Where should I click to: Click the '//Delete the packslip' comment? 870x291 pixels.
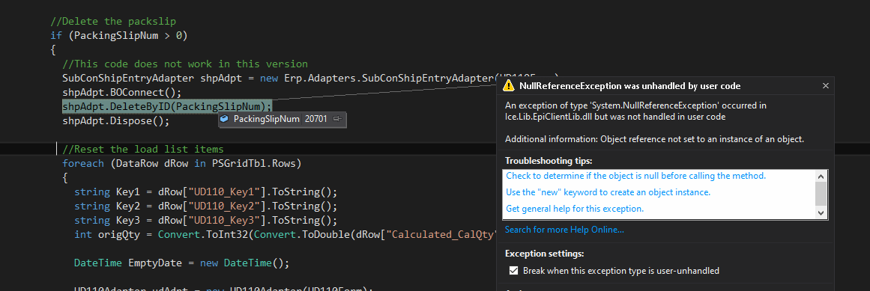(x=113, y=22)
